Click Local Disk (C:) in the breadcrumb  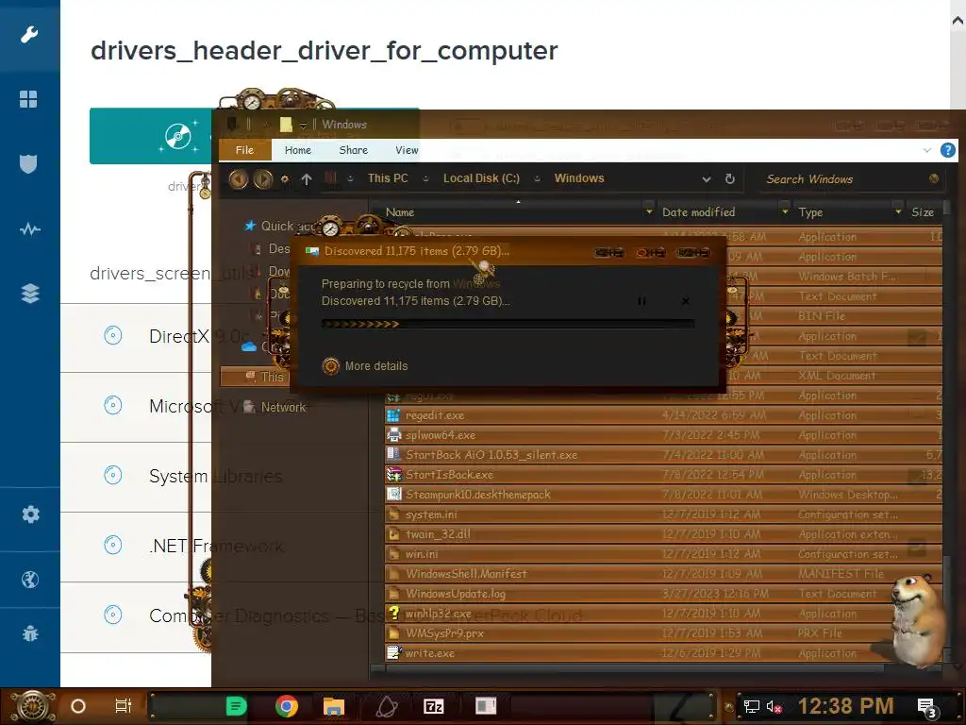pyautogui.click(x=481, y=178)
